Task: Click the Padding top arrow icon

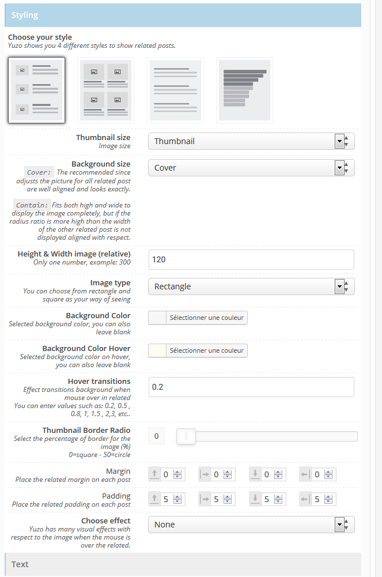Action: point(154,499)
